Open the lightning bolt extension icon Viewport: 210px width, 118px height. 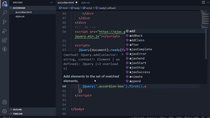tap(5, 49)
